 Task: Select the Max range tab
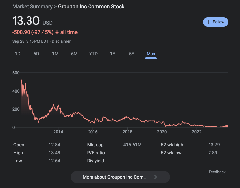click(151, 54)
